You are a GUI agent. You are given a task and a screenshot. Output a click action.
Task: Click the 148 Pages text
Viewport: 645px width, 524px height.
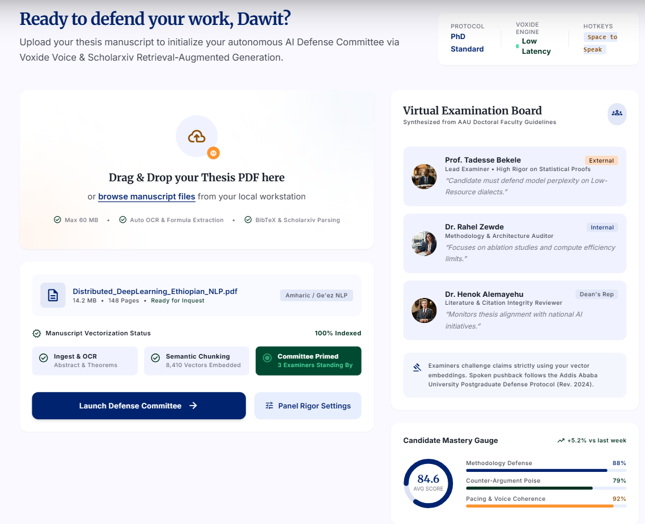pyautogui.click(x=124, y=300)
